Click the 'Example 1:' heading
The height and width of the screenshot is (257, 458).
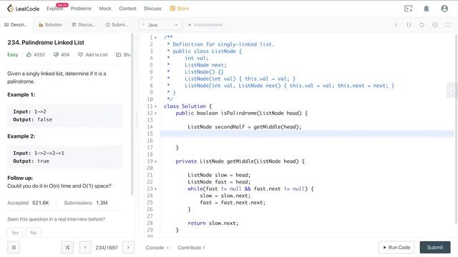[21, 95]
